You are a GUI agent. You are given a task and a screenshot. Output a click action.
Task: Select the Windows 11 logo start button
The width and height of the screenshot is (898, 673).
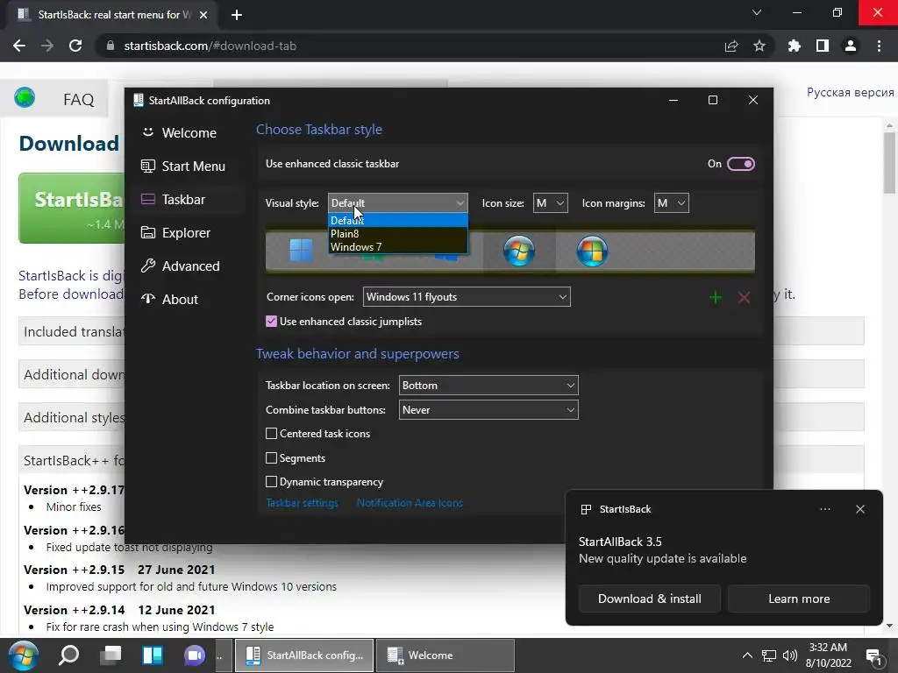(x=301, y=250)
